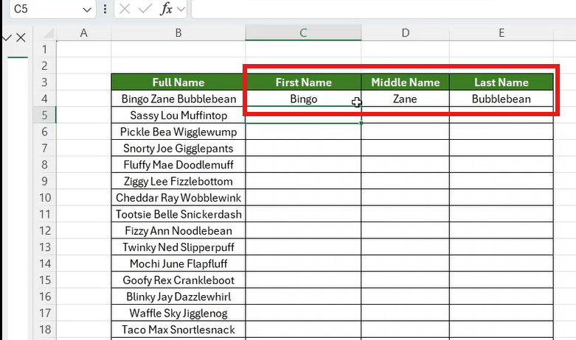Viewport: 576px width, 340px height.
Task: Select cell Fluffy Mae Doodlemuff
Action: pyautogui.click(x=178, y=165)
